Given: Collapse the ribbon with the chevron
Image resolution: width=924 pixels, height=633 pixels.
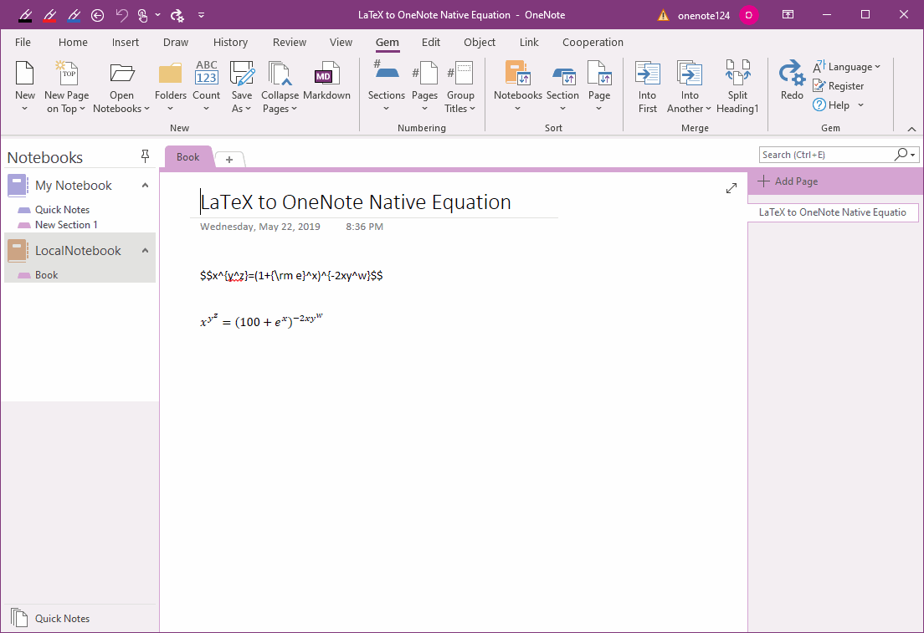Looking at the screenshot, I should coord(911,129).
